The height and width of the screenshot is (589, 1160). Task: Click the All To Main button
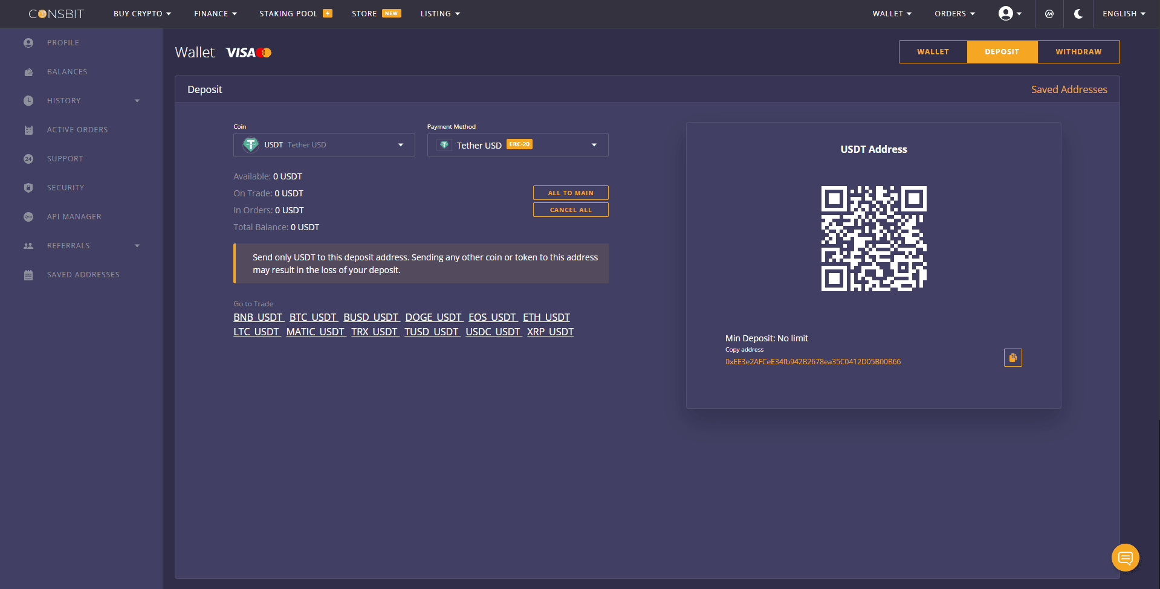pyautogui.click(x=571, y=193)
